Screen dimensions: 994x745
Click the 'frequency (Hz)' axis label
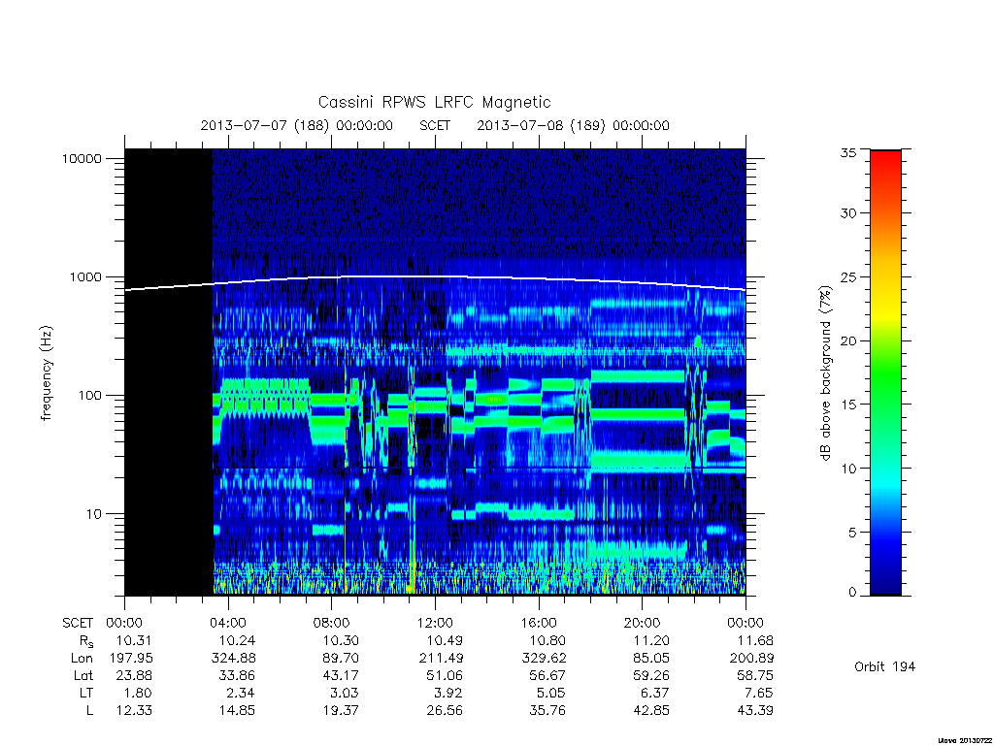click(x=46, y=373)
